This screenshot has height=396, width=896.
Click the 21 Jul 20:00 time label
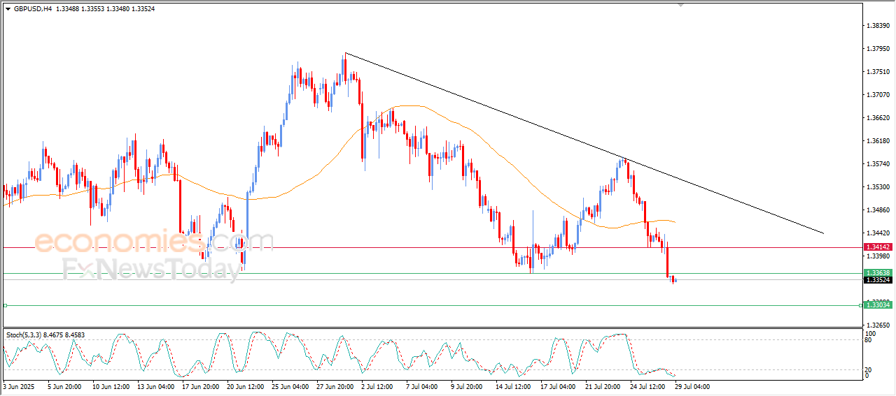pyautogui.click(x=603, y=386)
